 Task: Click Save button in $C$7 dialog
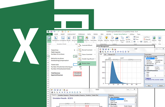pyautogui.click(x=149, y=86)
